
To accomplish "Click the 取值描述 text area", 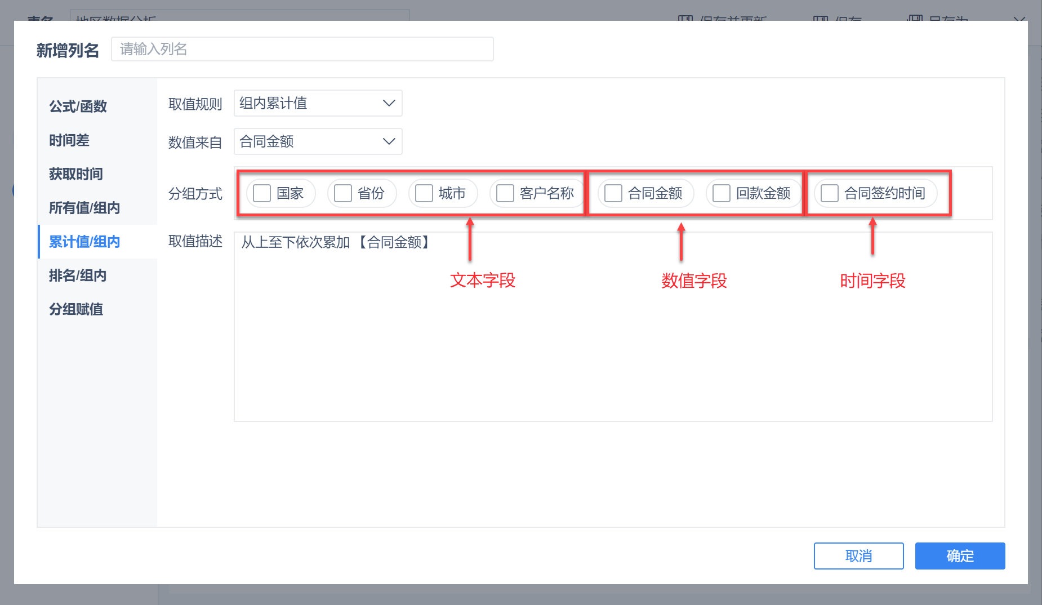I will tap(613, 327).
